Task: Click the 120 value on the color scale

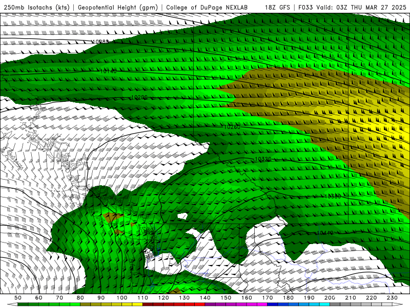Action: (x=163, y=298)
